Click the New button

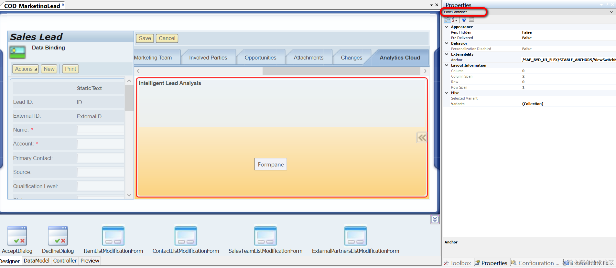49,69
